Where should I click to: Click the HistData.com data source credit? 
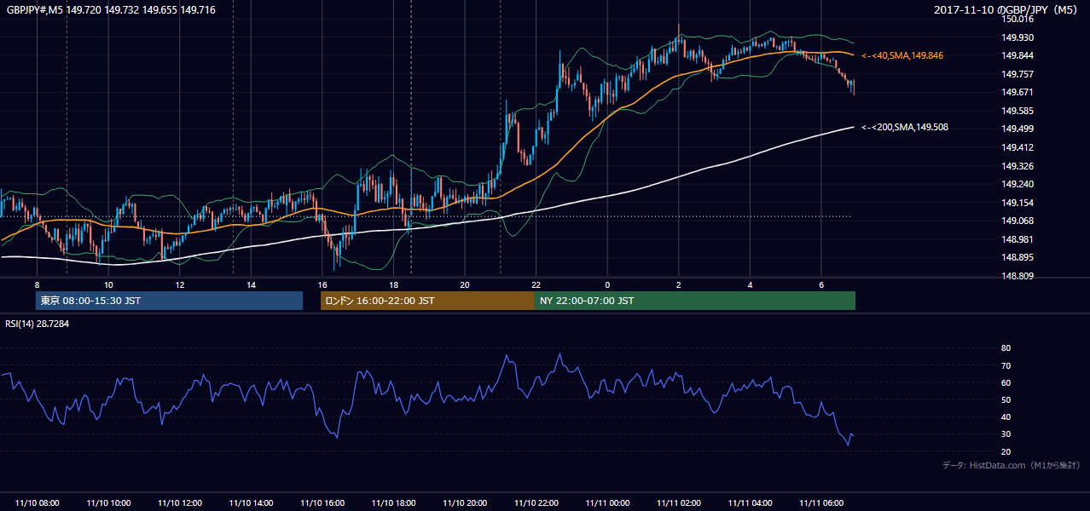1012,465
